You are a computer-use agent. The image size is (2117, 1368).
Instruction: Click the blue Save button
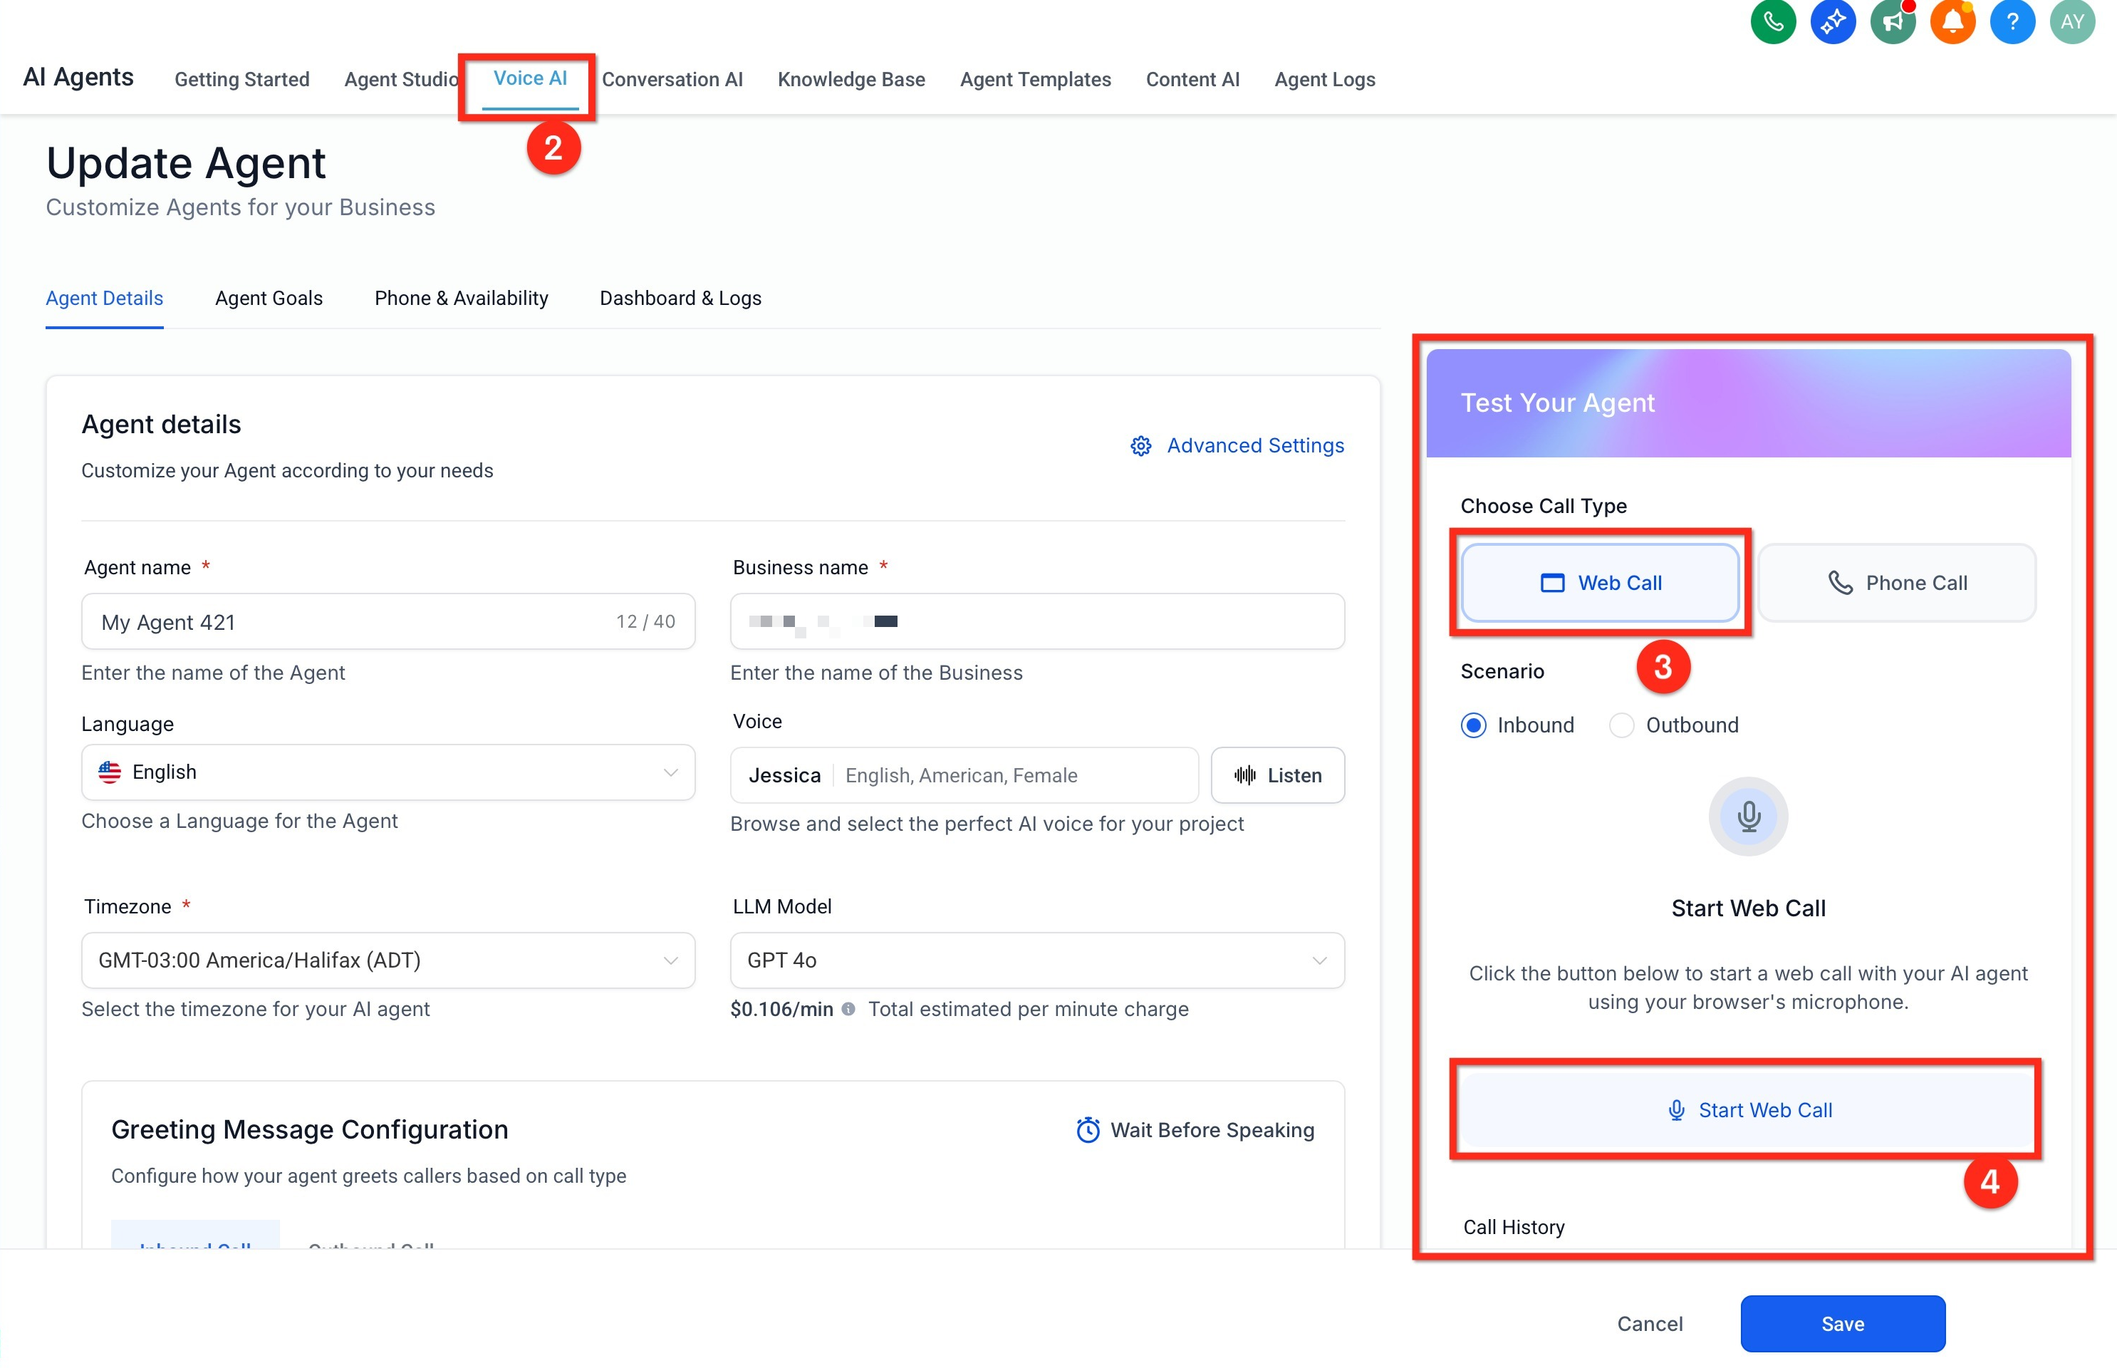(1843, 1324)
